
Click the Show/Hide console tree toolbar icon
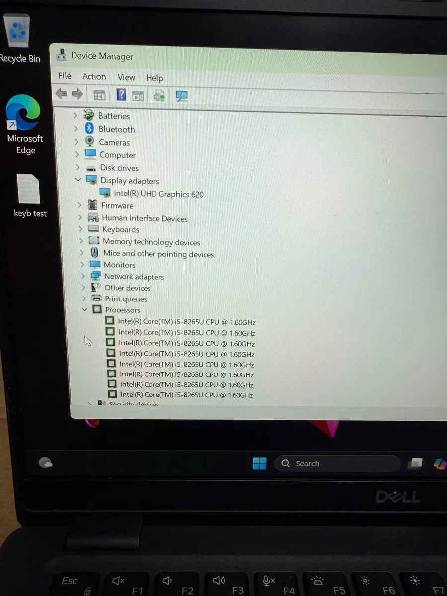99,95
